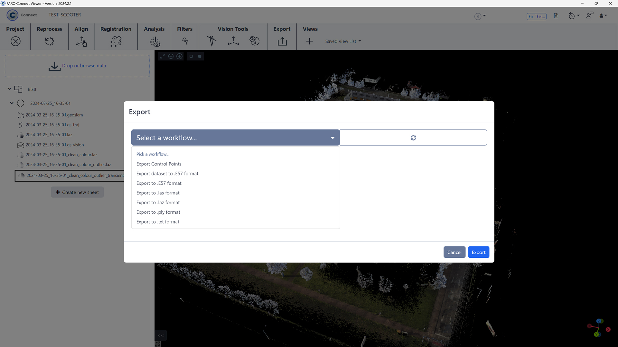Click the small icon at bottom-left of viewer
Viewport: 618px width, 347px height.
(x=158, y=344)
